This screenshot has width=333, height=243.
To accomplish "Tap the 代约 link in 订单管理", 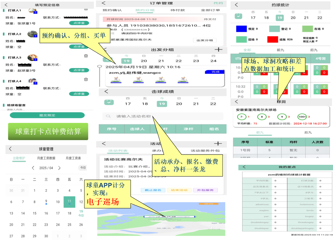I will pyautogui.click(x=218, y=3).
